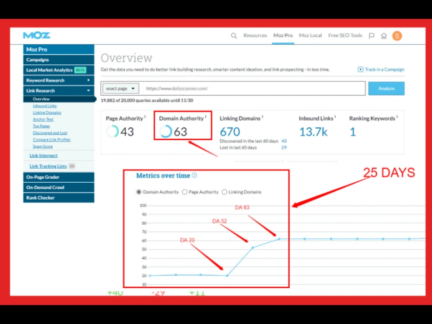Viewport: 432px width, 324px height.
Task: Open the exact page scope dropdown
Action: tap(121, 89)
